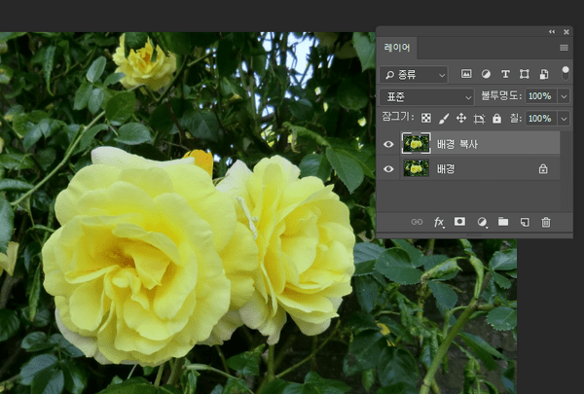Add a layer mask
The width and height of the screenshot is (584, 394).
(460, 222)
